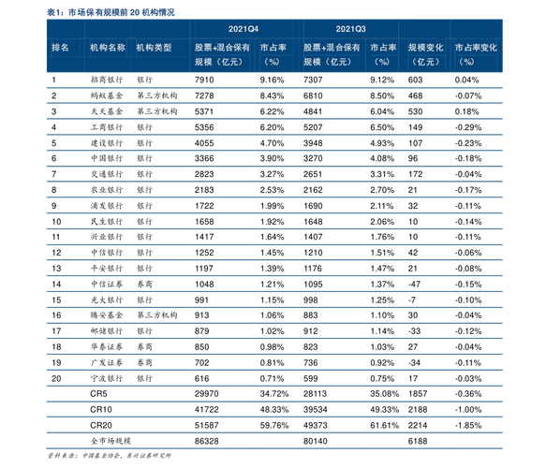
Task: Click the 7910 value for 招商银行
Action: [x=204, y=80]
